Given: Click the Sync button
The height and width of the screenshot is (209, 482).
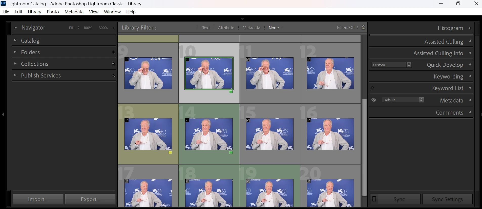Looking at the screenshot, I should [x=399, y=199].
